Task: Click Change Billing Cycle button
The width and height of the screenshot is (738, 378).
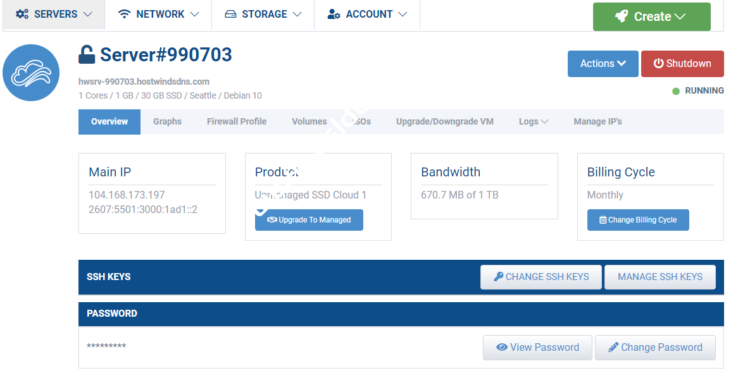Action: click(637, 220)
